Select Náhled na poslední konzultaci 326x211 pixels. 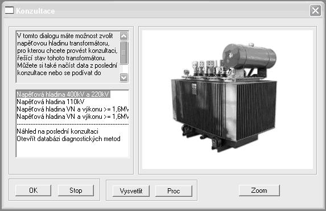57,131
